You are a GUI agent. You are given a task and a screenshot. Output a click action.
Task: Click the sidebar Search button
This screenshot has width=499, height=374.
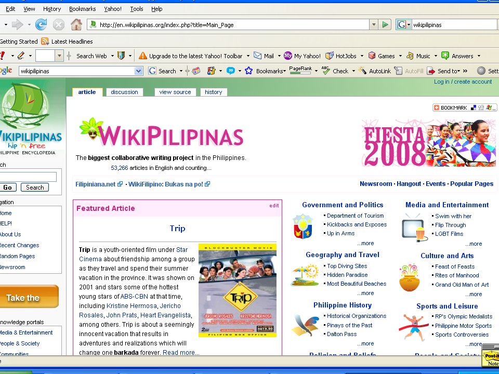point(35,188)
